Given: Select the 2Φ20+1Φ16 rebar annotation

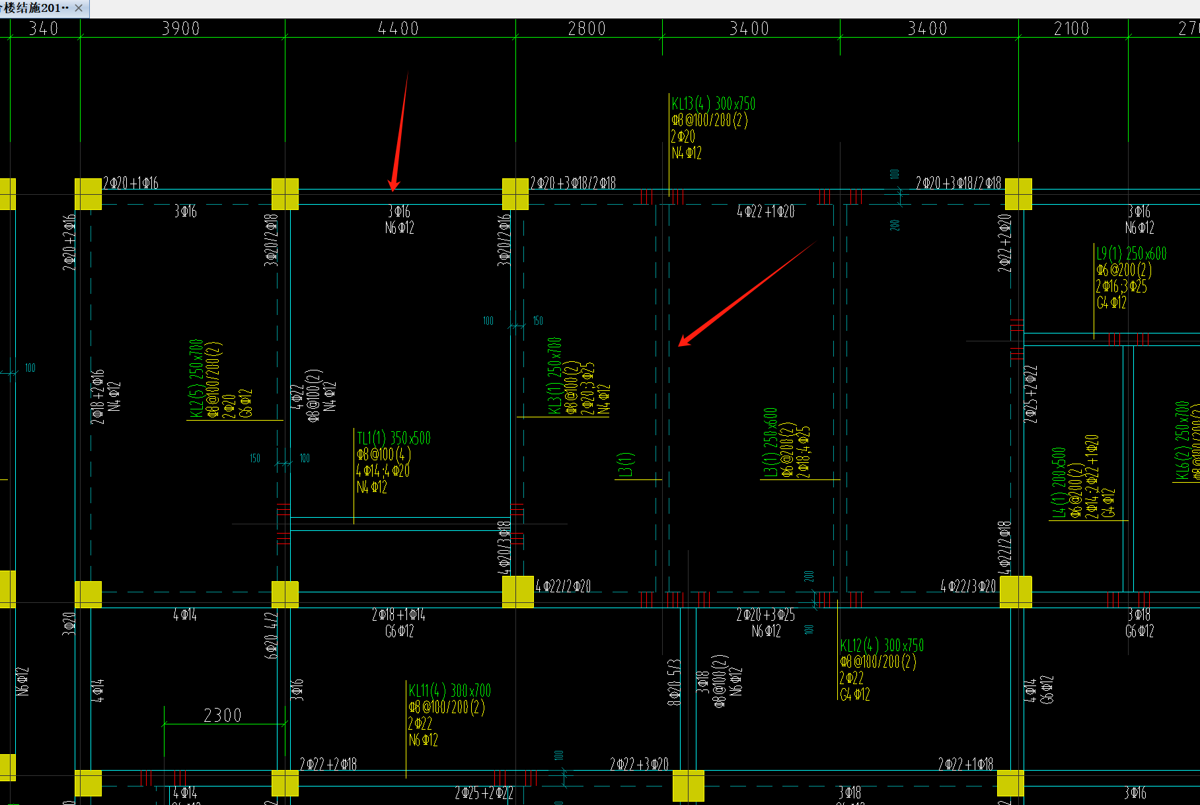Looking at the screenshot, I should (131, 183).
